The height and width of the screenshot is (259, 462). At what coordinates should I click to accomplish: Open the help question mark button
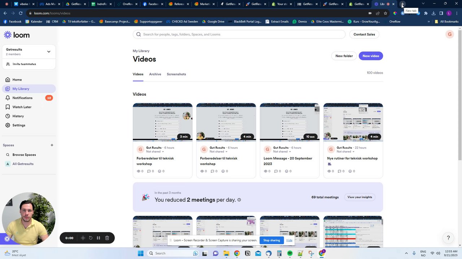pos(448,238)
